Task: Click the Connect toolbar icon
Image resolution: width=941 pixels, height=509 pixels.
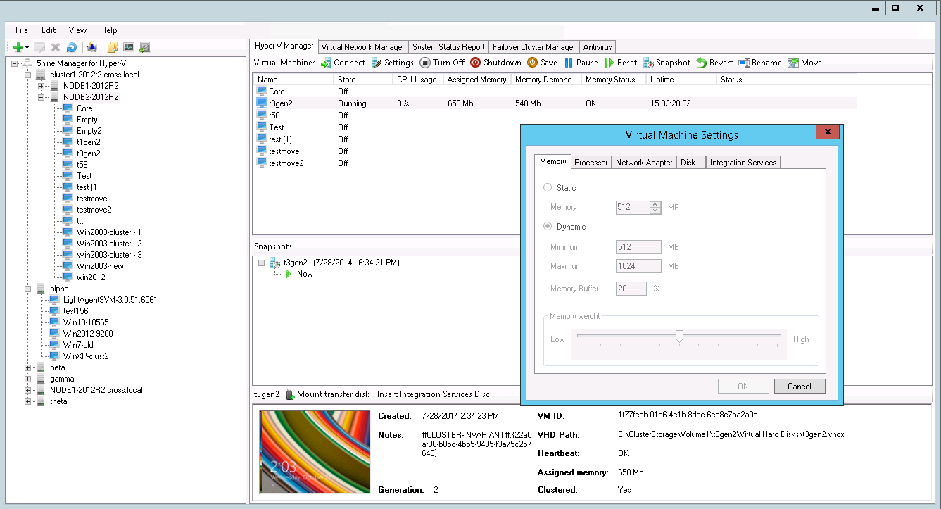Action: tap(327, 63)
